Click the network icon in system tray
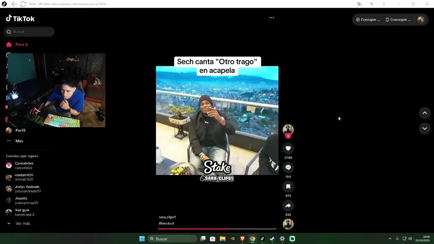The width and height of the screenshot is (434, 244). tap(404, 239)
